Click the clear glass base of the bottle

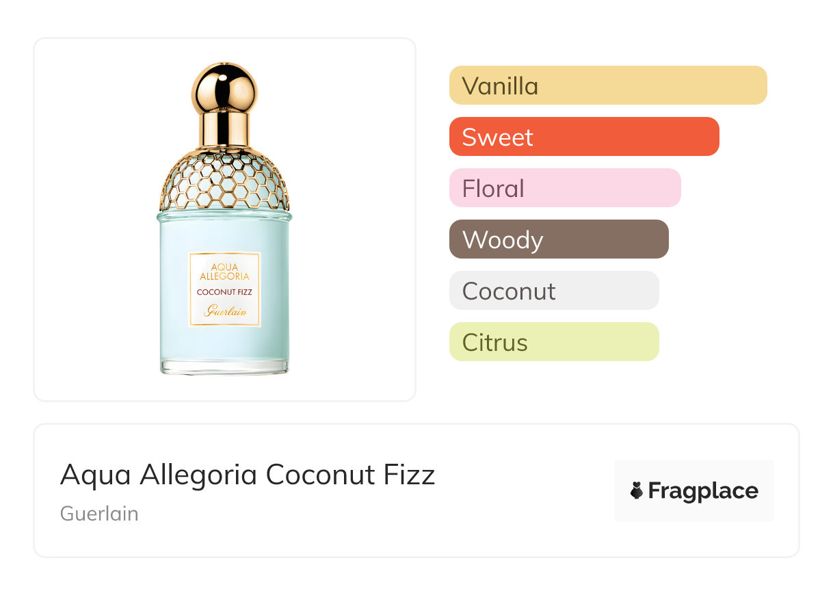[x=224, y=367]
